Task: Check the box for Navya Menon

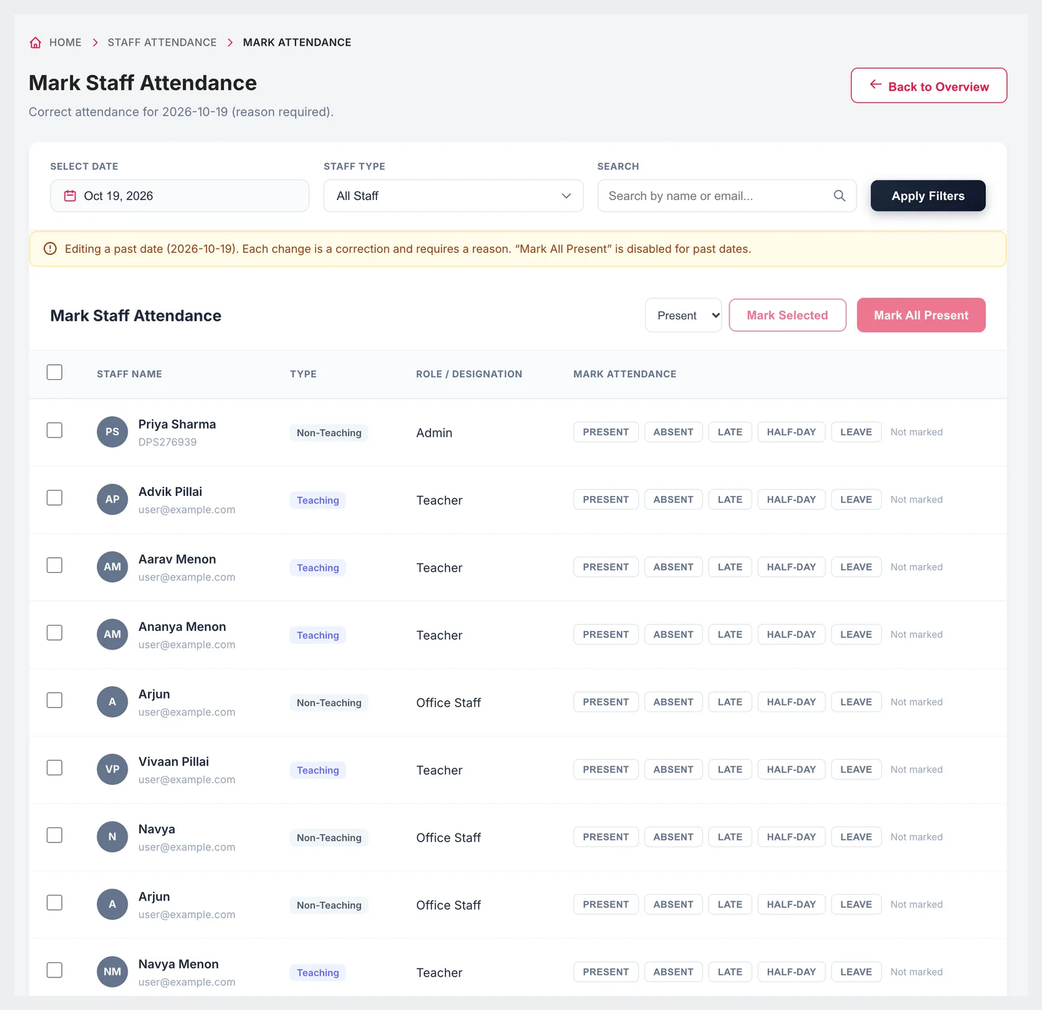Action: (55, 970)
